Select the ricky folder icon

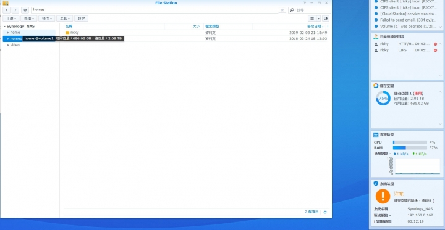point(67,33)
